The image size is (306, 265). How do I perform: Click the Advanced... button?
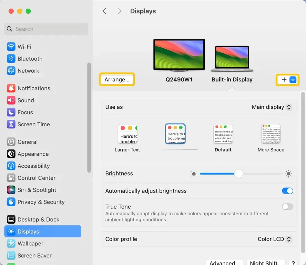(x=224, y=263)
